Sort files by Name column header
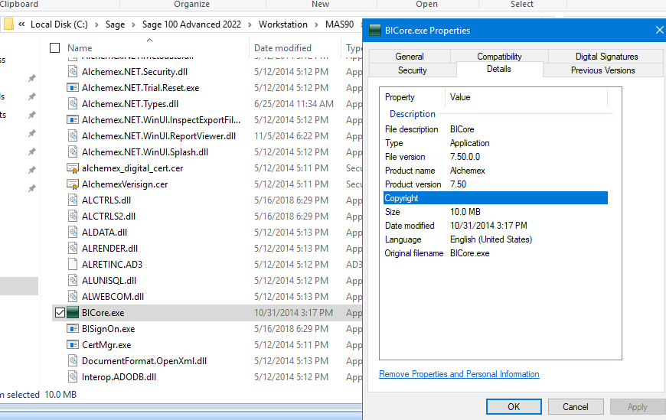This screenshot has height=420, width=666. coord(80,48)
